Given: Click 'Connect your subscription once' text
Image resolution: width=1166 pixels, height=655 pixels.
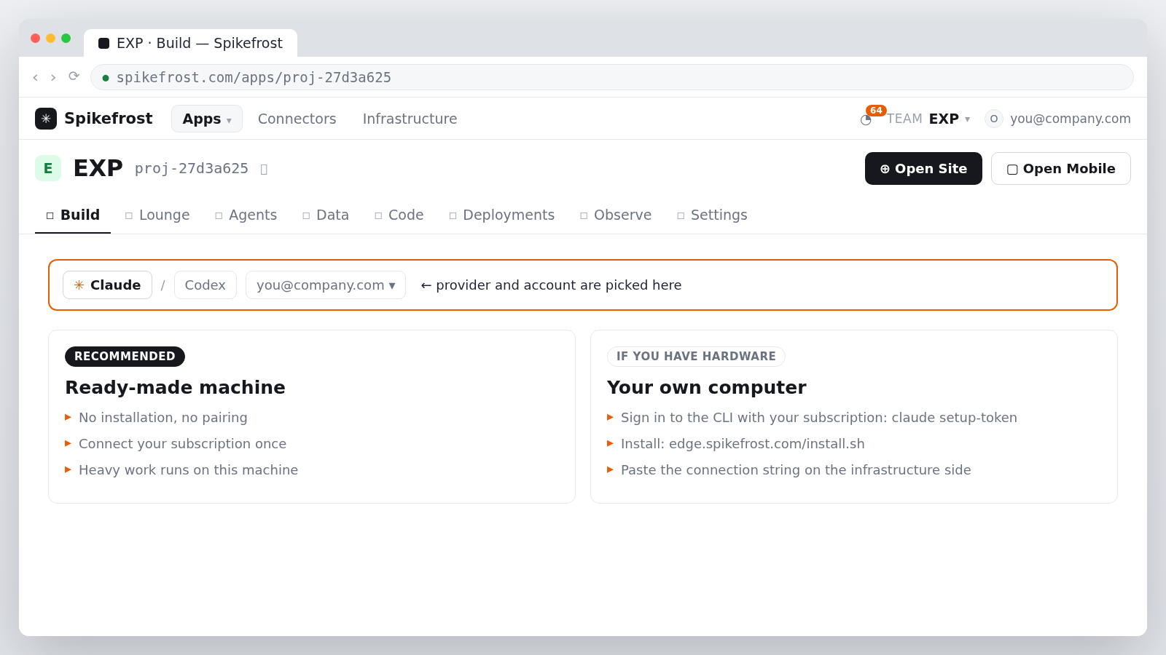Looking at the screenshot, I should (x=182, y=444).
